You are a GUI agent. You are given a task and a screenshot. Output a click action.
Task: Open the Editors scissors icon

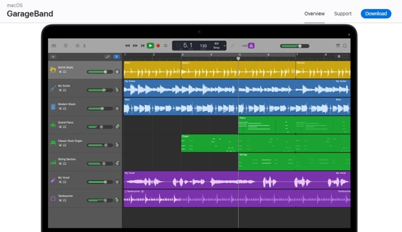(x=84, y=46)
